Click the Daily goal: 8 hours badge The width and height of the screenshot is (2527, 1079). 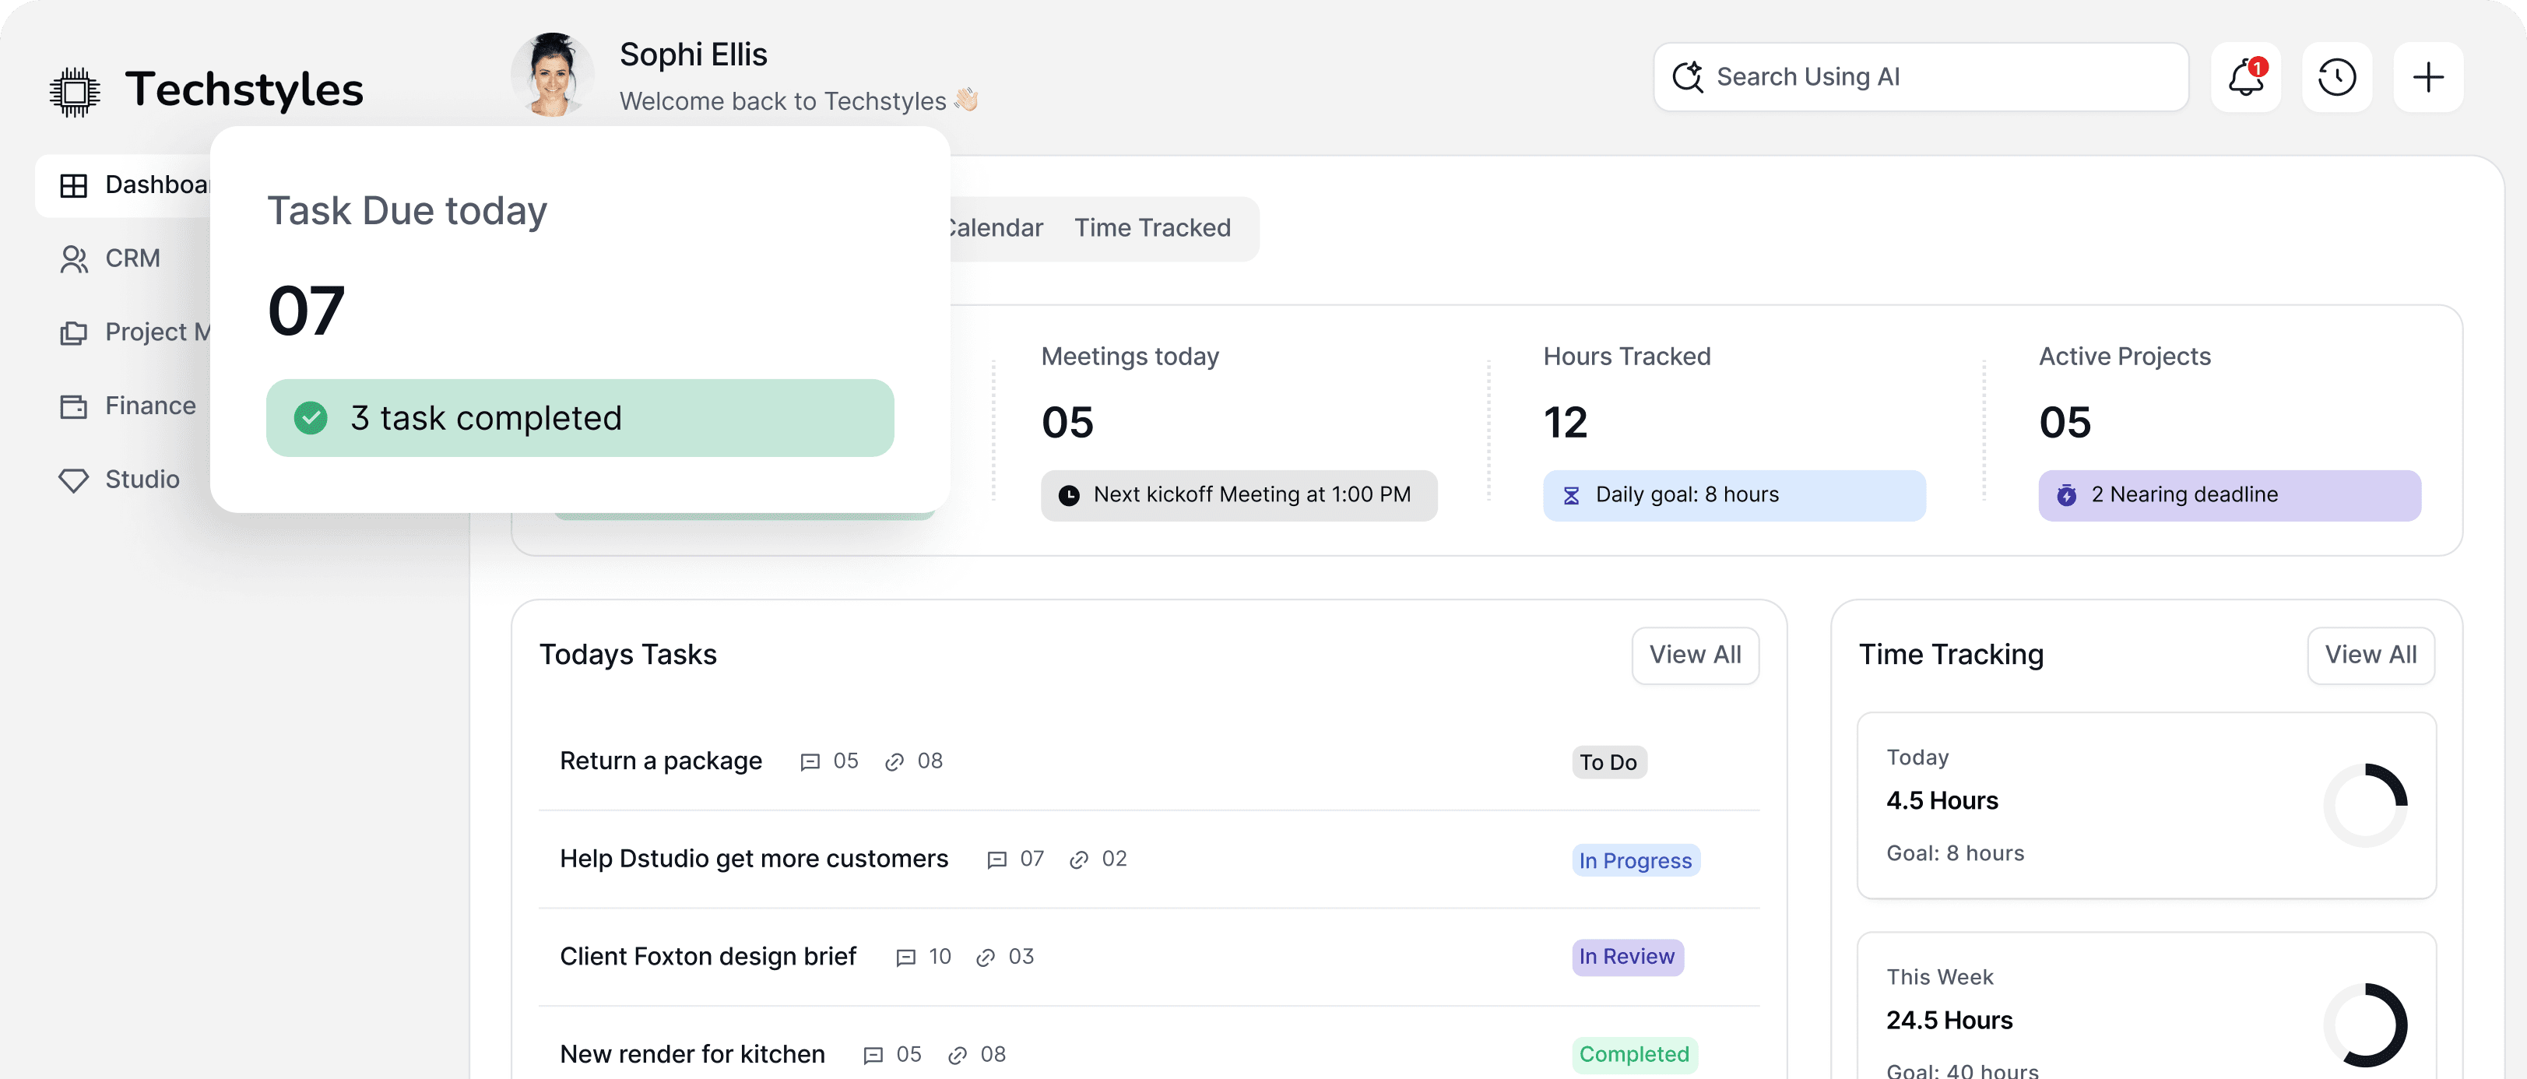tap(1734, 495)
